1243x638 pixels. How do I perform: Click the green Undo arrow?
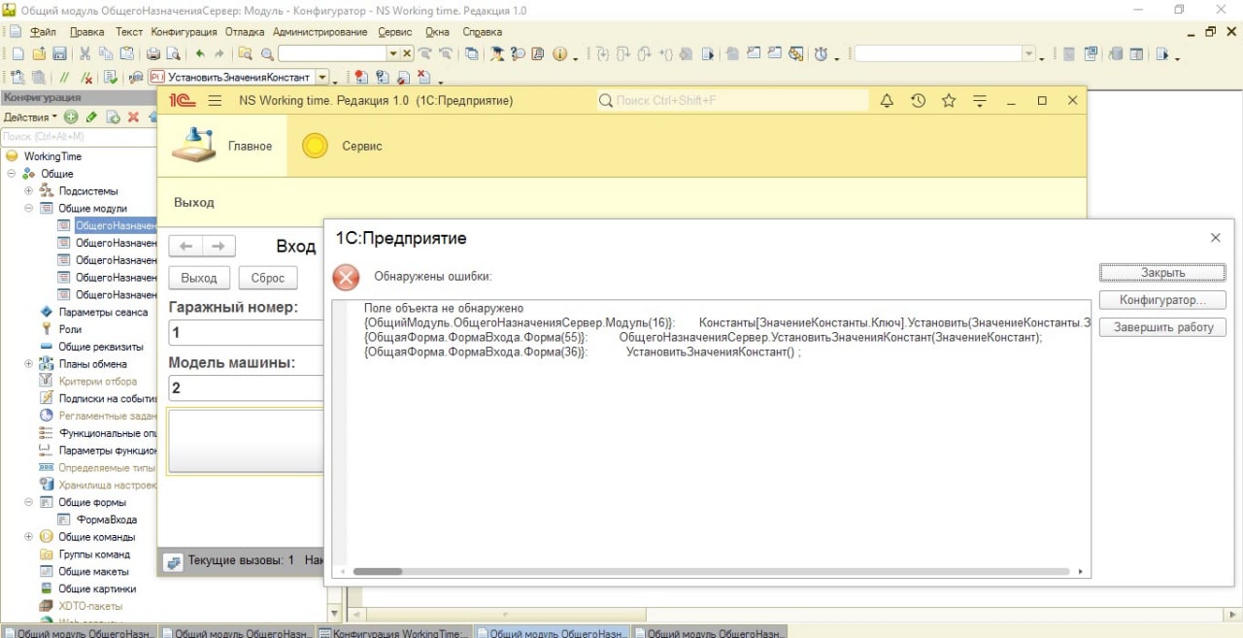[x=200, y=54]
